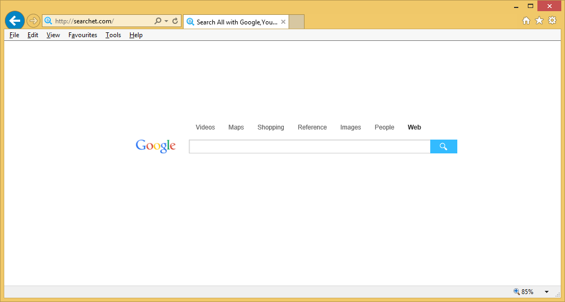Viewport: 565px width, 302px height.
Task: Click the blue search magnifier button
Action: pyautogui.click(x=444, y=146)
